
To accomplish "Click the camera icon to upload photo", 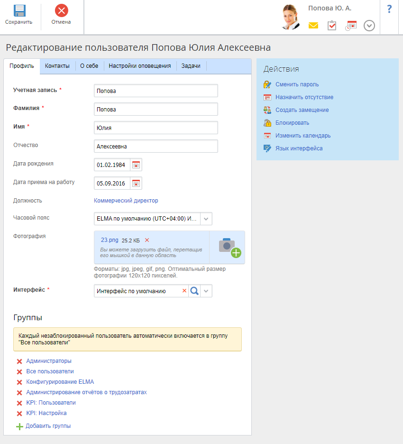I will pos(229,247).
